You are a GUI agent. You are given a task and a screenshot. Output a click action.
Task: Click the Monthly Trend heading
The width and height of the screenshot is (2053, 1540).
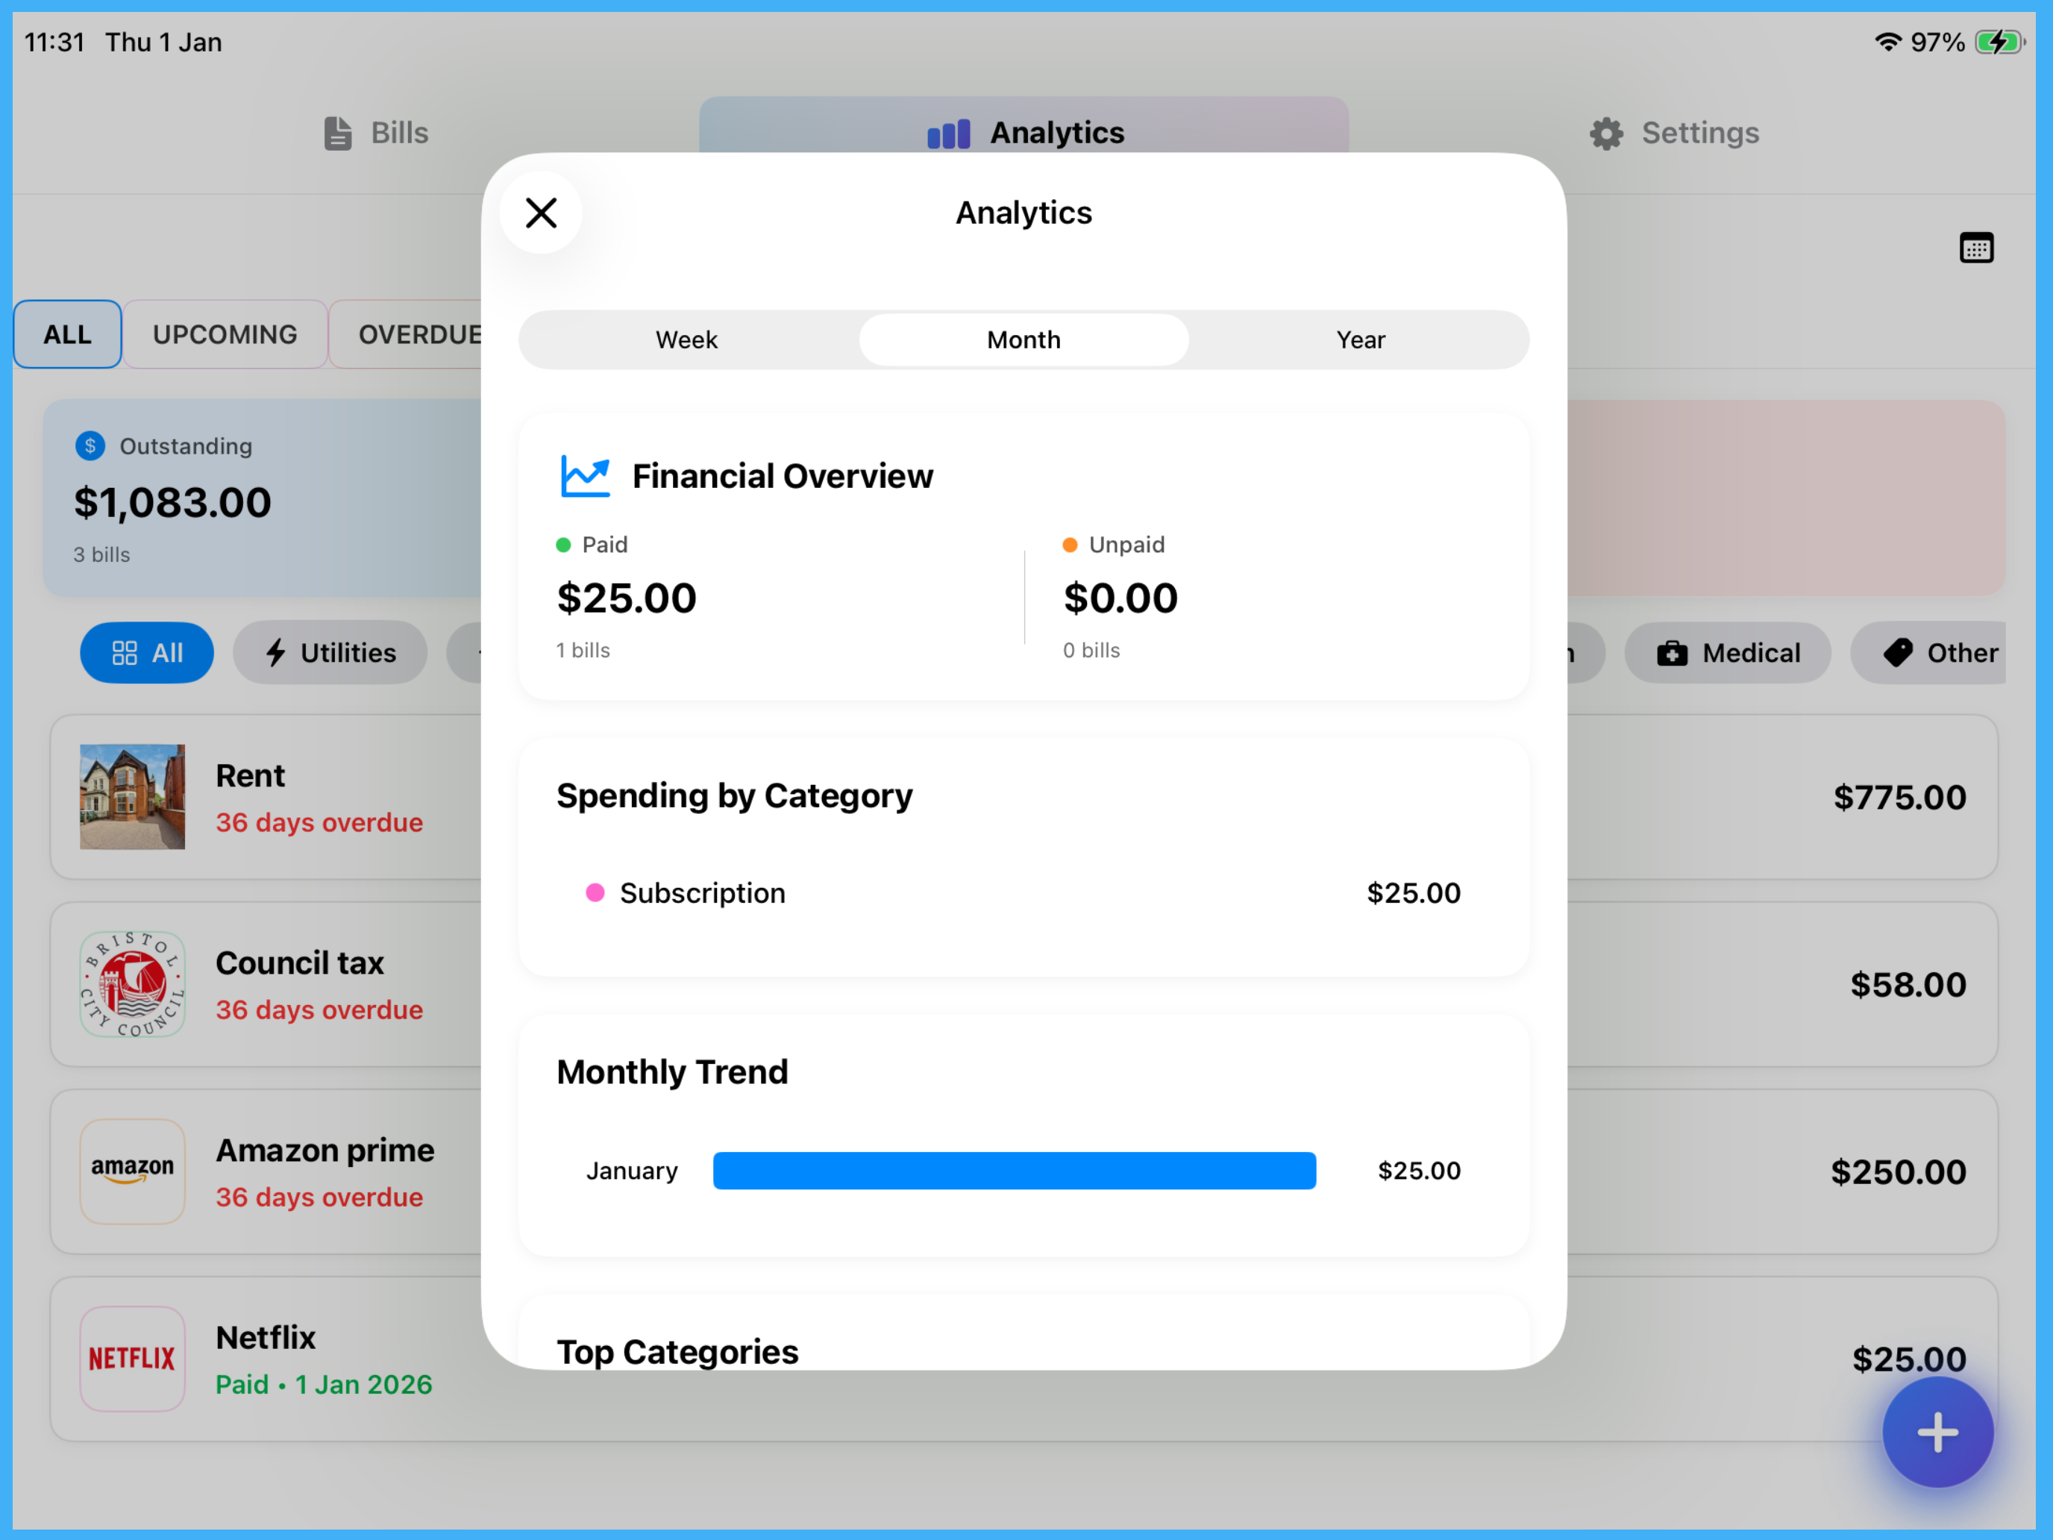[x=672, y=1071]
